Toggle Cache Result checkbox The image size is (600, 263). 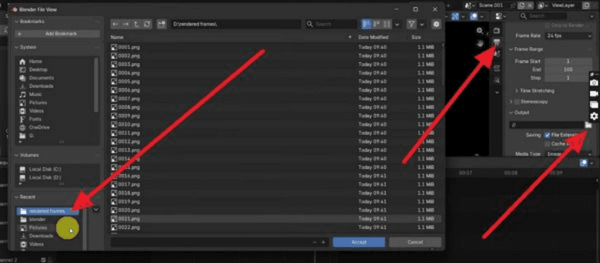click(547, 144)
